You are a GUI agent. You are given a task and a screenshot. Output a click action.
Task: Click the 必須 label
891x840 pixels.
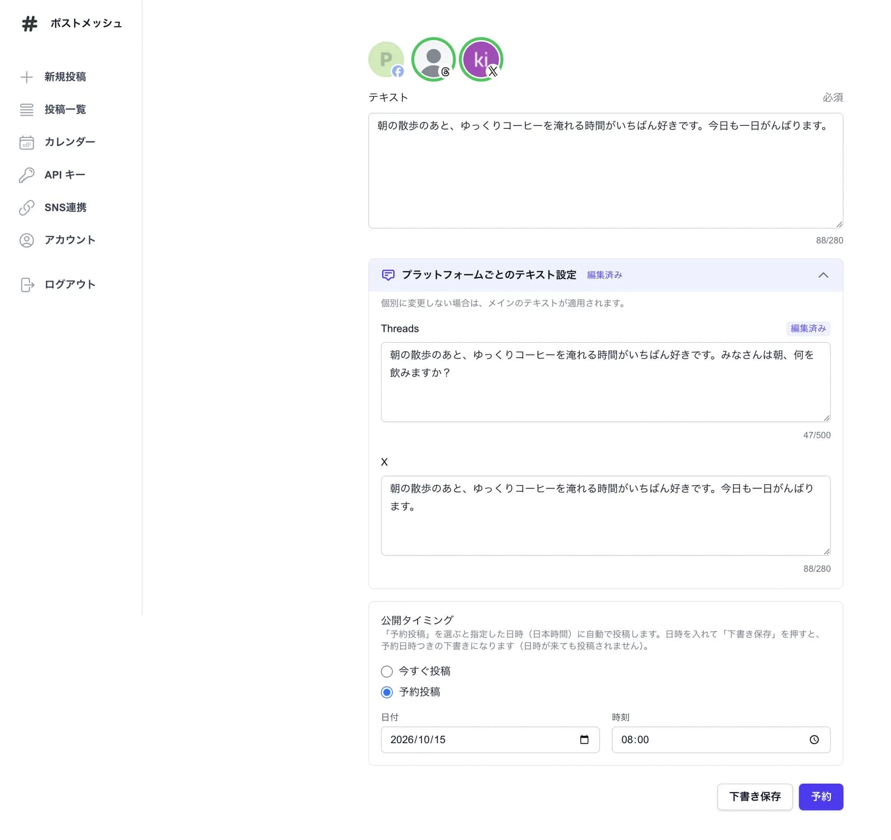click(833, 97)
